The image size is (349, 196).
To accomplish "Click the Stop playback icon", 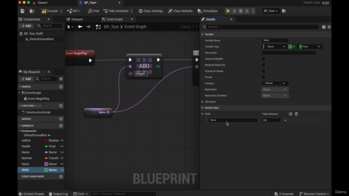I will click(x=240, y=11).
